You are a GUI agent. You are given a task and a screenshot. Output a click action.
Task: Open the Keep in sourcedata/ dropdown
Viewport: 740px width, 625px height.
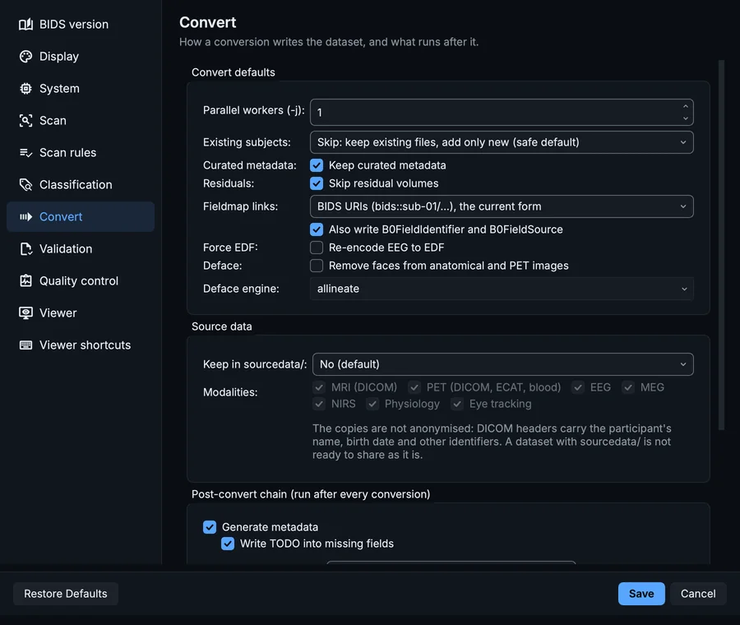(x=503, y=364)
